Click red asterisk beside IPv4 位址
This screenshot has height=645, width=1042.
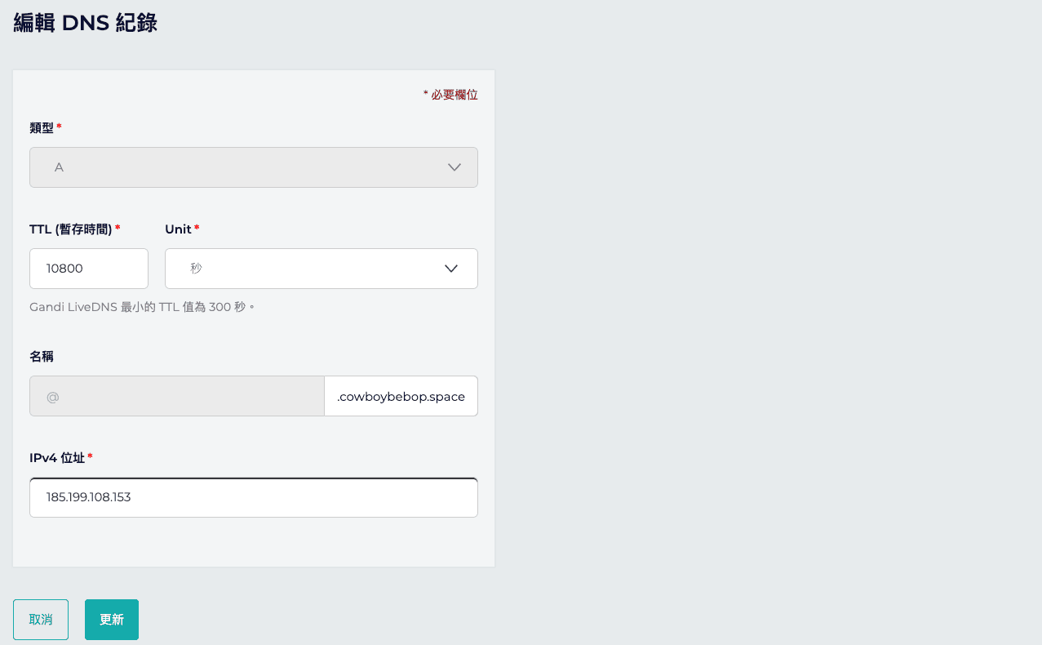click(x=90, y=456)
